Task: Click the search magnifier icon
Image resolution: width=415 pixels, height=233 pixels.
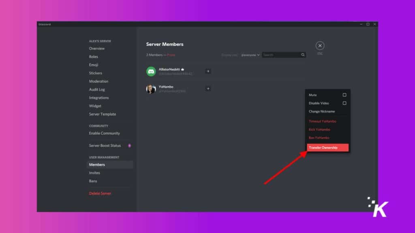Action: tap(303, 55)
